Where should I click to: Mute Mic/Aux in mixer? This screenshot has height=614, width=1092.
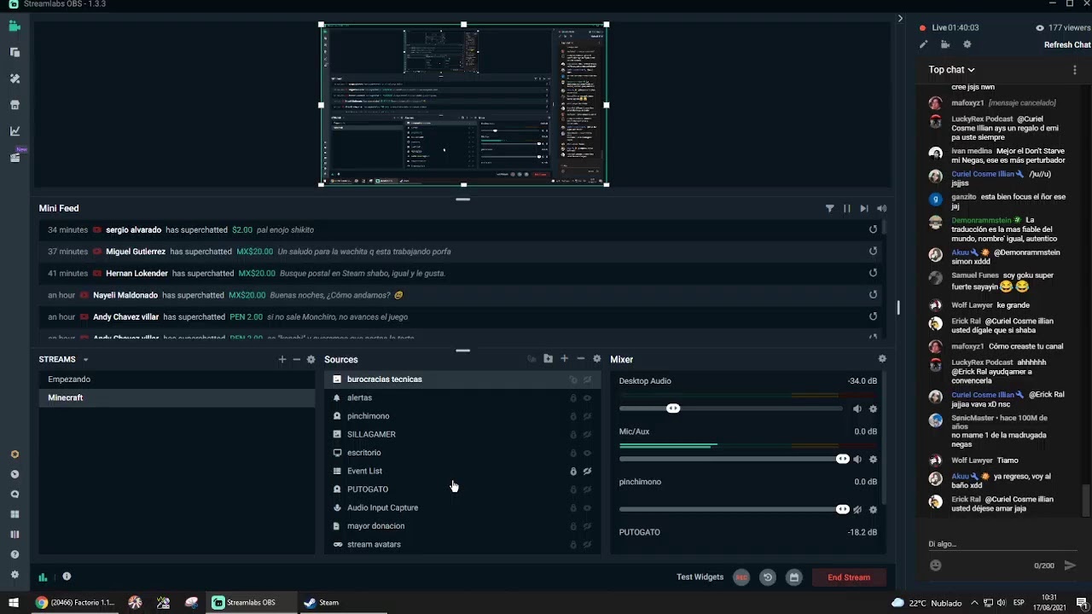(x=857, y=459)
